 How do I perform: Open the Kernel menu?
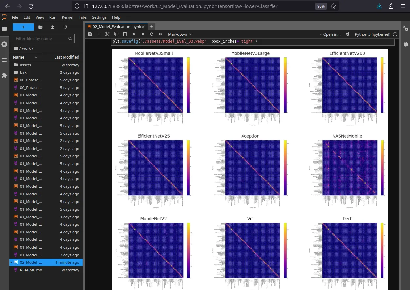point(67,17)
